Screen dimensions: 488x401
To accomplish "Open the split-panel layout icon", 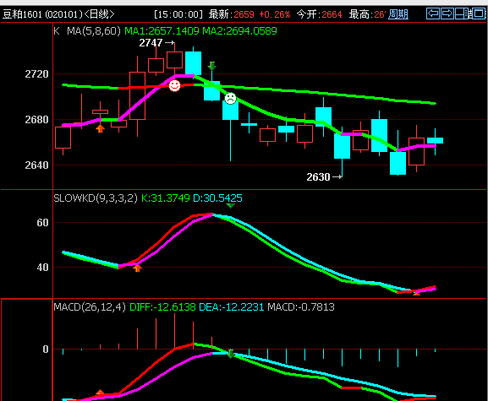I will point(463,14).
